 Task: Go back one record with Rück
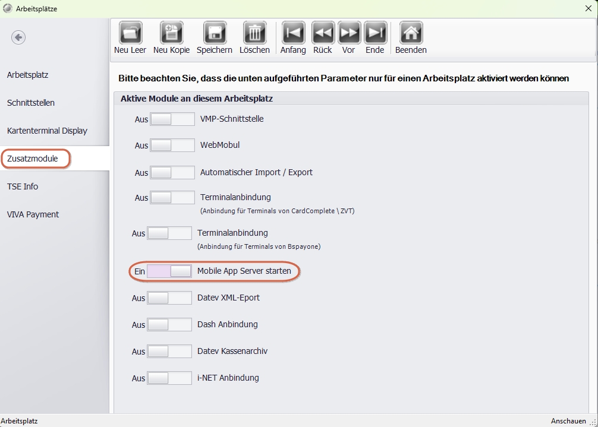[323, 33]
